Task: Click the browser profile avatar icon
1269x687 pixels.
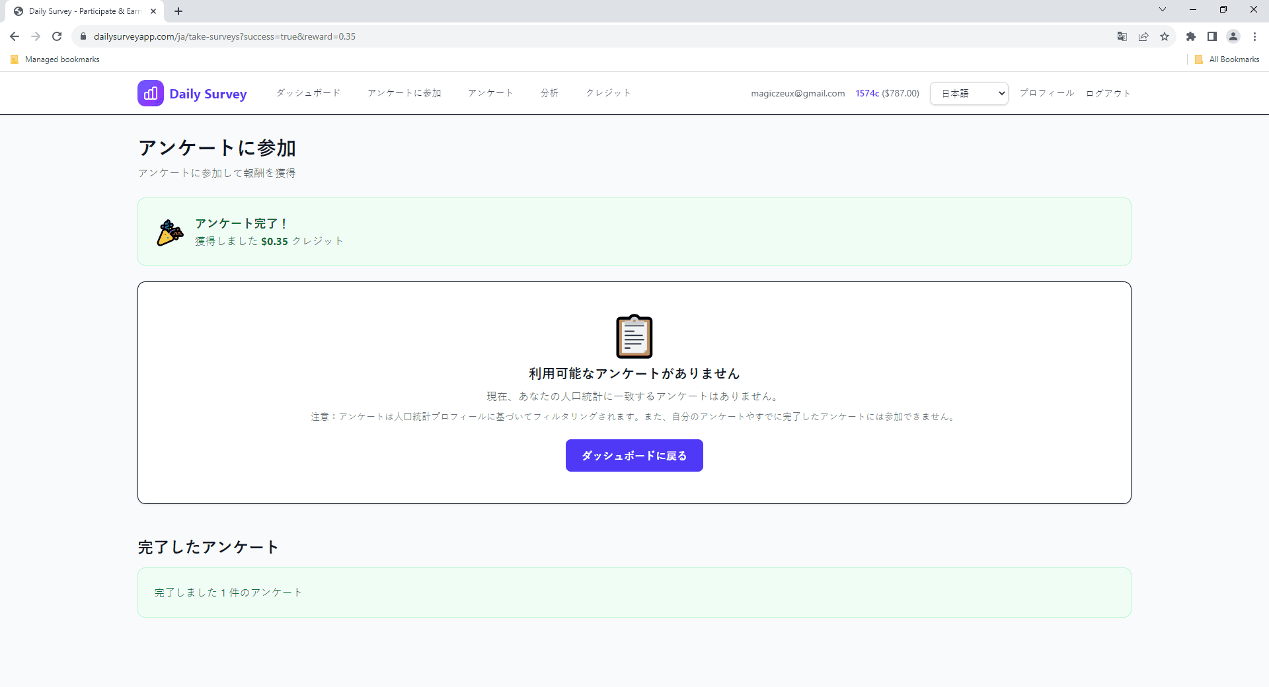Action: 1233,36
